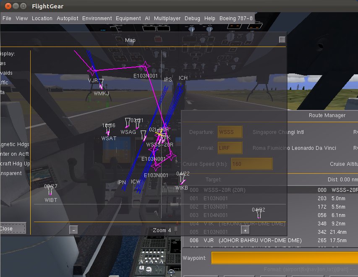Click the "WSSS-20R" label on the map
The height and width of the screenshot is (277, 358).
[x=159, y=144]
